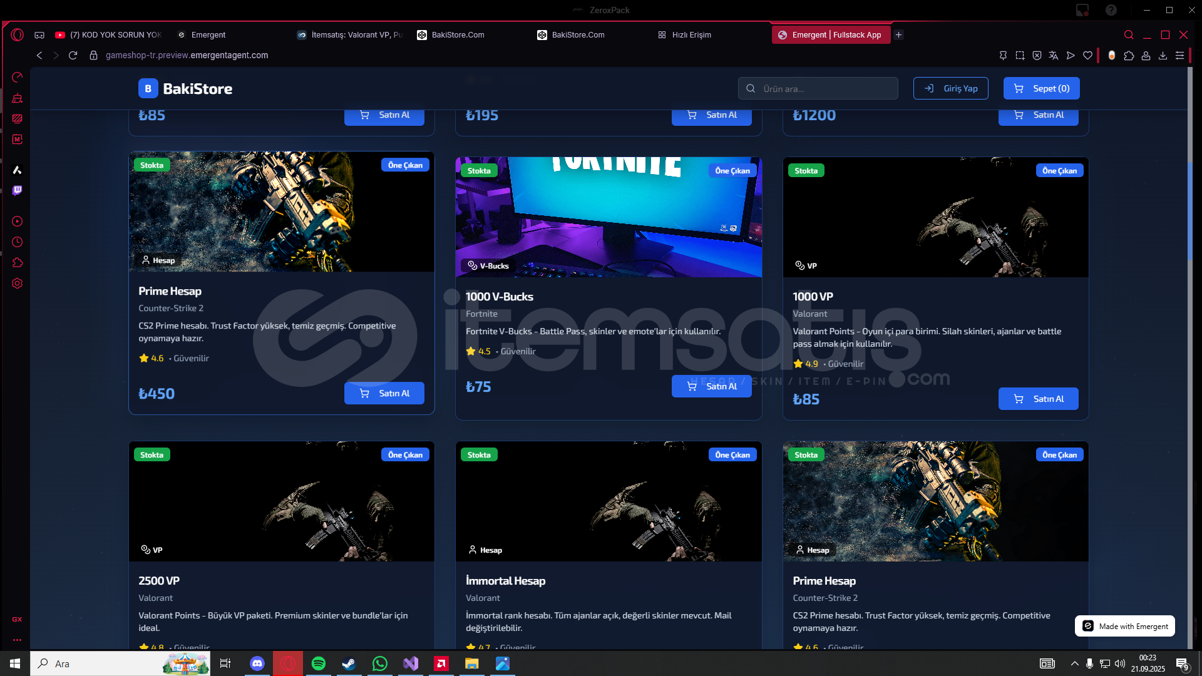Take a snapshot with dashed-square icon
Image resolution: width=1202 pixels, height=676 pixels.
coord(1020,55)
